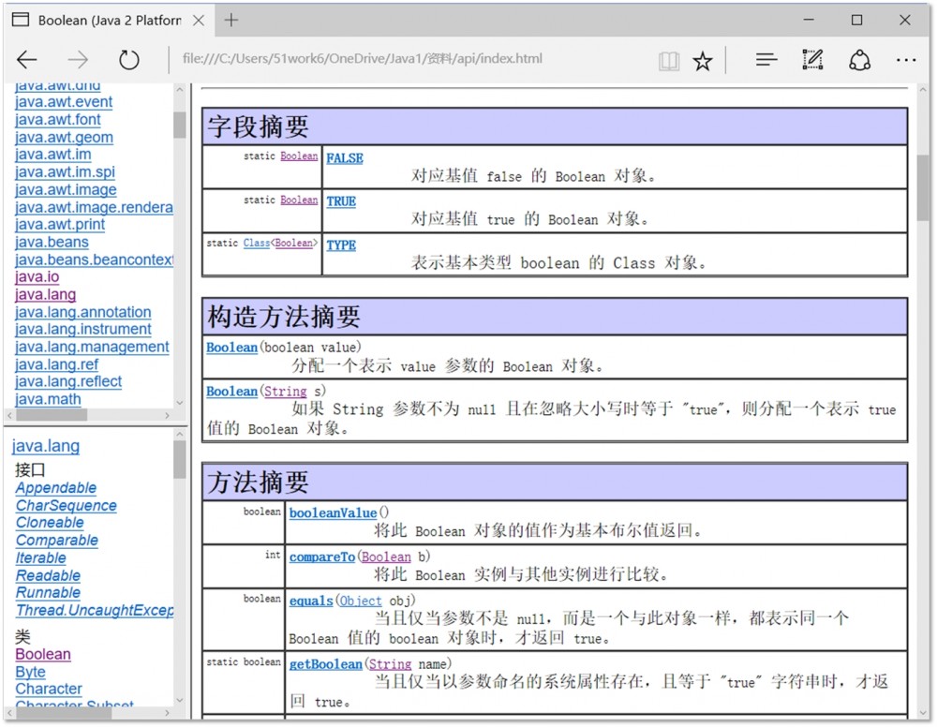Select the Make a Web Note pen icon
The width and height of the screenshot is (937, 727).
[x=812, y=58]
